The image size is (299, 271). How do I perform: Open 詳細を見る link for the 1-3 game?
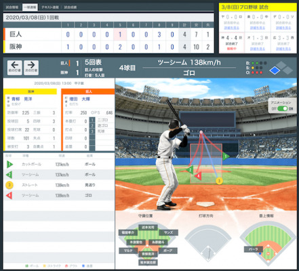coord(258,49)
